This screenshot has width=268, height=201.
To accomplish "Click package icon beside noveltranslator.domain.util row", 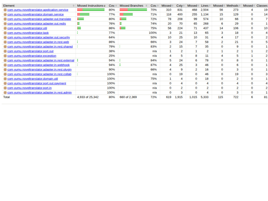I will pyautogui.click(x=5, y=79).
